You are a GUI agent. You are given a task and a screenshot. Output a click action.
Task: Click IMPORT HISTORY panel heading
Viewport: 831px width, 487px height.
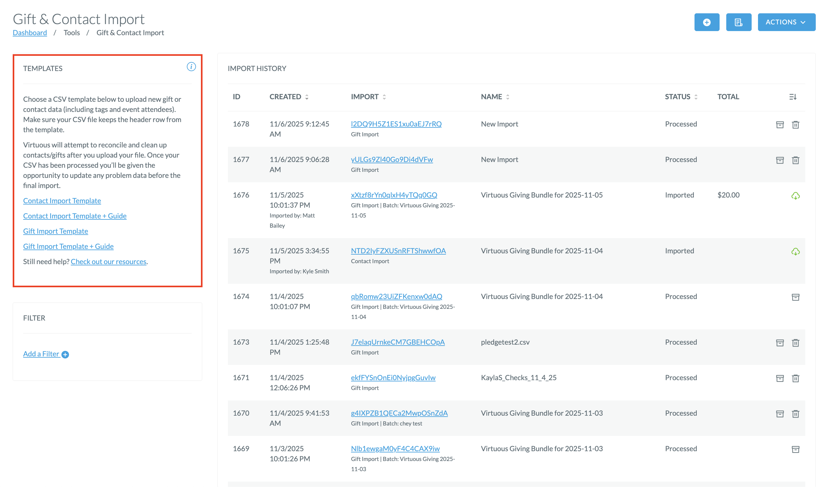point(257,68)
